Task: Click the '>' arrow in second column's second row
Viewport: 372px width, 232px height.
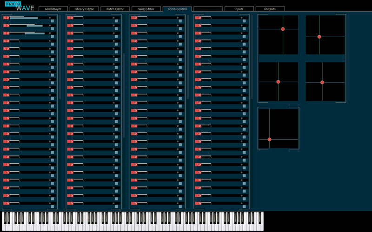Action: coord(72,26)
